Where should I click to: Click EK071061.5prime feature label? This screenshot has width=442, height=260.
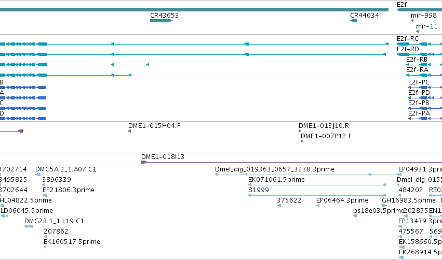coord(276,180)
